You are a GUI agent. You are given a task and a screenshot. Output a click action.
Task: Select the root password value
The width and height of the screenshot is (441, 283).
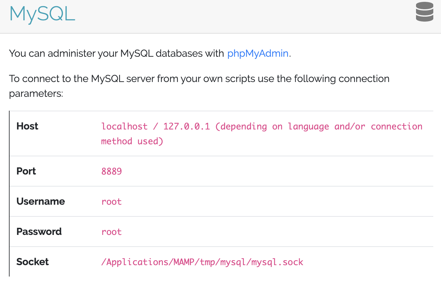111,232
